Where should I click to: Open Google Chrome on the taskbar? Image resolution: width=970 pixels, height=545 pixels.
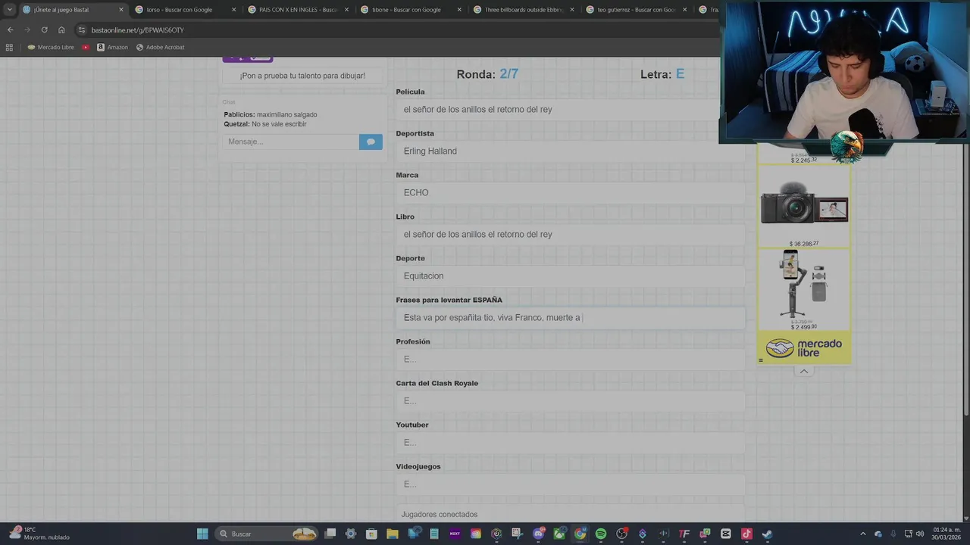580,534
